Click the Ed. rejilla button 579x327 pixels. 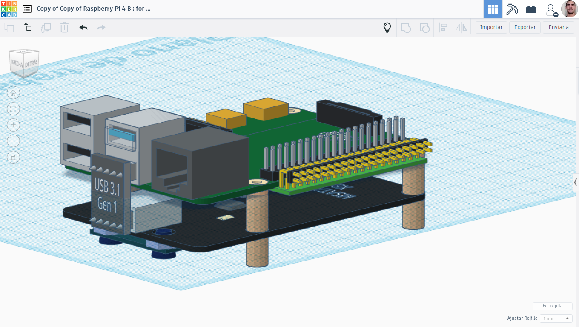click(x=553, y=306)
